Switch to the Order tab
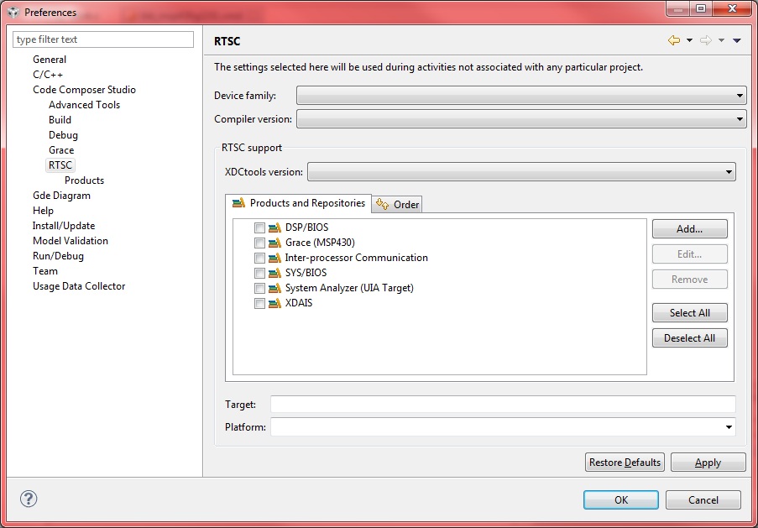Image resolution: width=758 pixels, height=528 pixels. coord(397,205)
